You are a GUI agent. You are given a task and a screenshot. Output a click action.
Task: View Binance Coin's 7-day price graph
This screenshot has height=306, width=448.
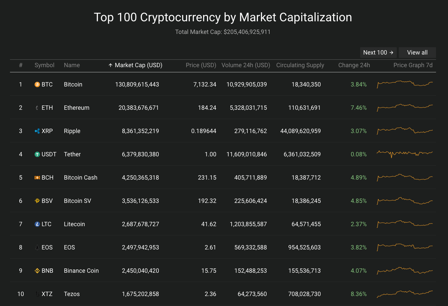[x=405, y=270]
